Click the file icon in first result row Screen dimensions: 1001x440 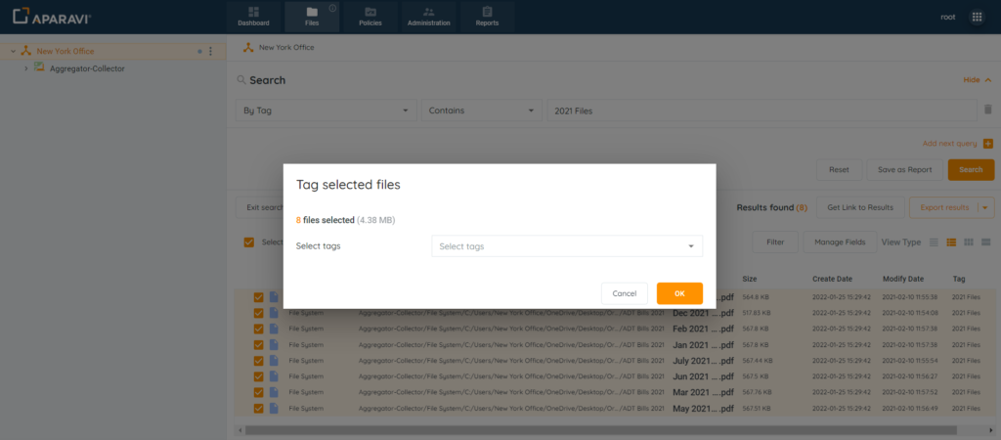click(x=275, y=298)
